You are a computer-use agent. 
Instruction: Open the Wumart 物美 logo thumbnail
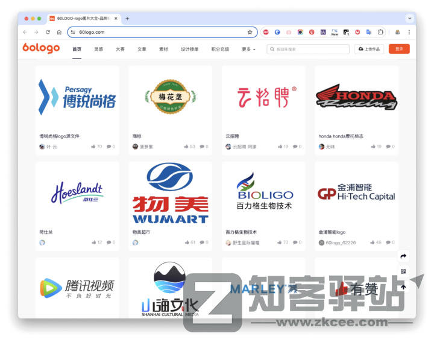click(171, 193)
